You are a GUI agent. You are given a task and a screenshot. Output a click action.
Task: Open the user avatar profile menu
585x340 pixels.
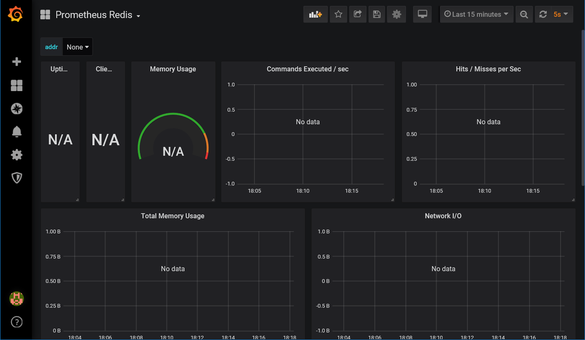coord(17,298)
